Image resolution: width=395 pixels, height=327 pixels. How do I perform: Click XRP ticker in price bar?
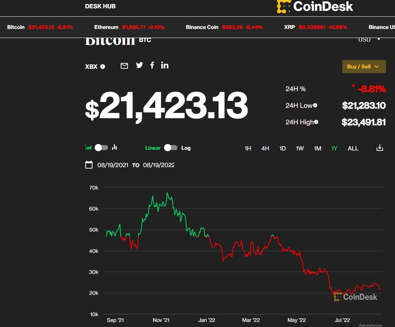[x=315, y=27]
